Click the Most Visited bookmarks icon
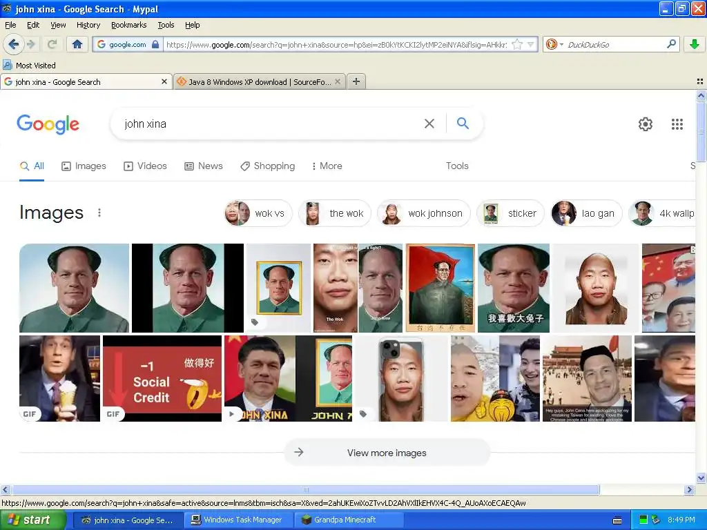 [8, 65]
